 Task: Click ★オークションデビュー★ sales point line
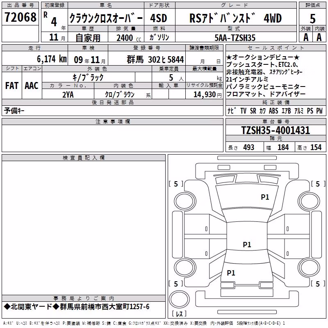[263, 57]
